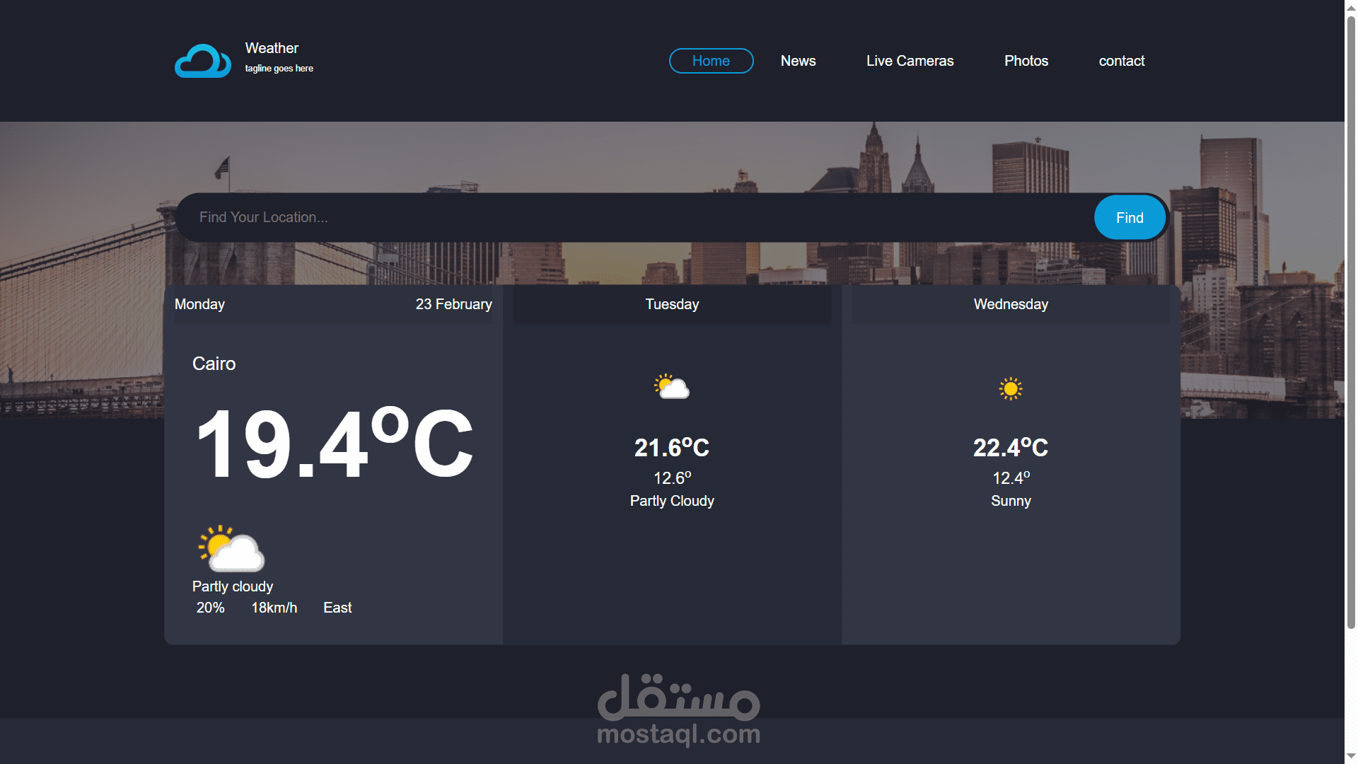
Task: Click the 19.4°C current temperature
Action: point(334,444)
